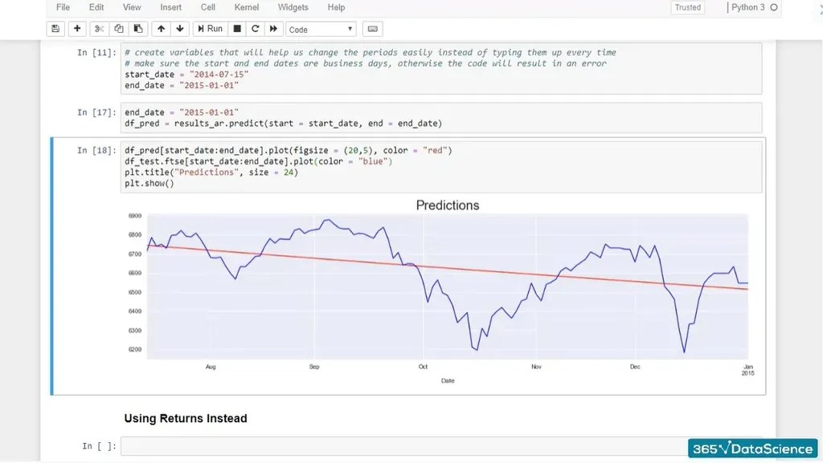This screenshot has height=463, width=823.
Task: Open the File menu
Action: click(x=62, y=7)
